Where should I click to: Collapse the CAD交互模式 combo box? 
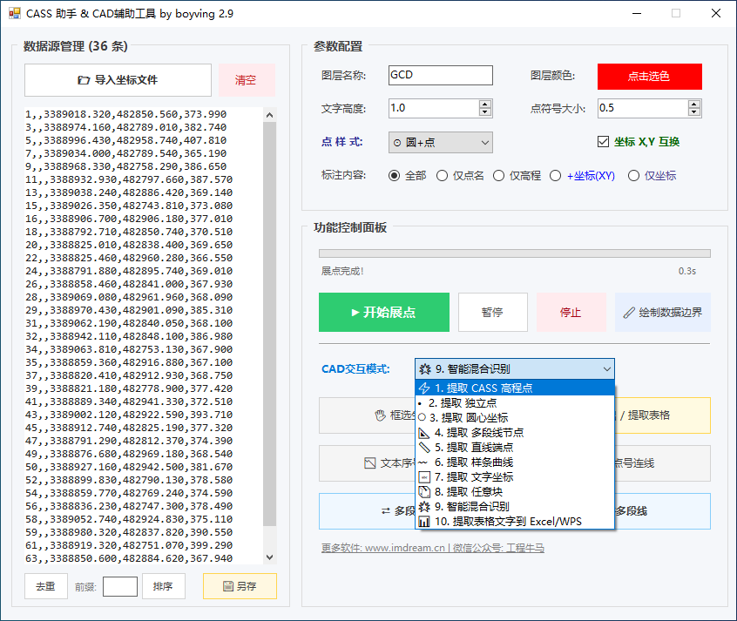[606, 369]
